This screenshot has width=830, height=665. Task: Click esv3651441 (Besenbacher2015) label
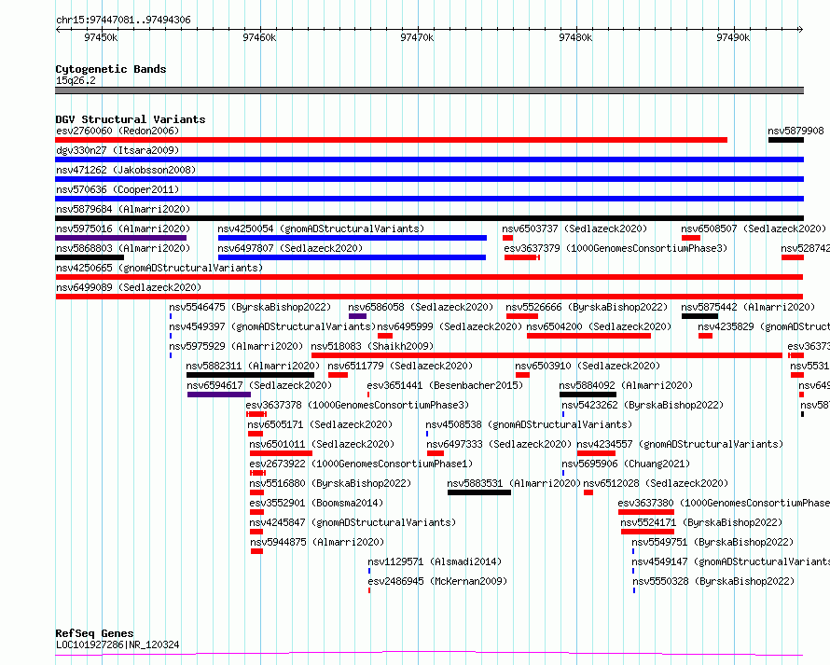pyautogui.click(x=445, y=385)
